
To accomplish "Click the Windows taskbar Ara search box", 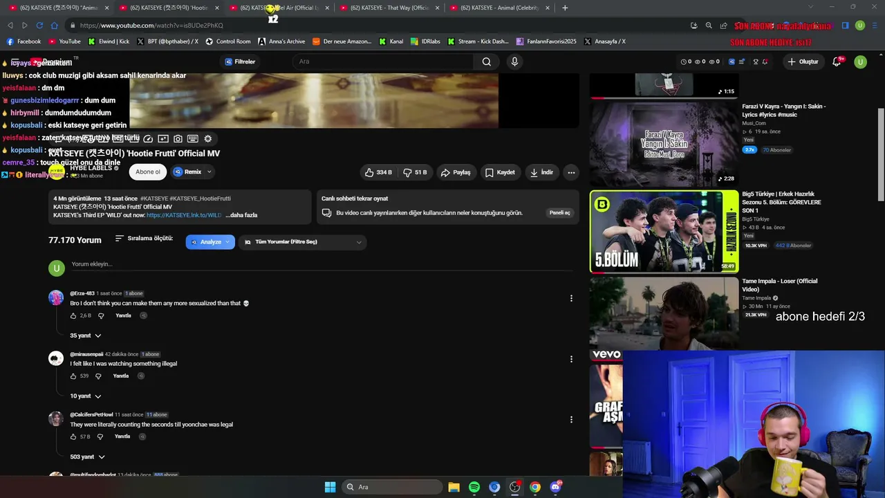I will [392, 487].
